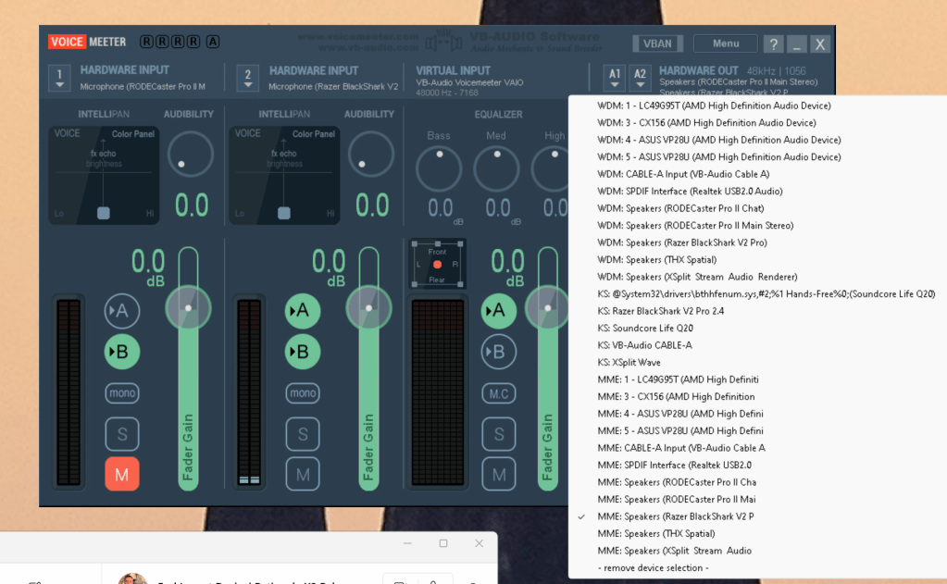Toggle bus B on Hardware Input 2

click(x=303, y=352)
